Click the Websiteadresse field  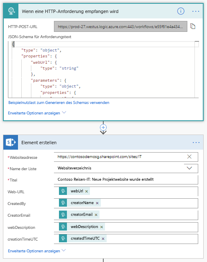click(x=126, y=157)
